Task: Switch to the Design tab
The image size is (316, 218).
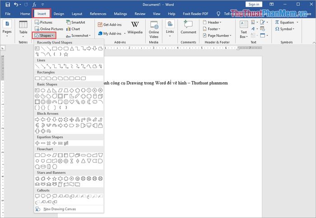Action: tap(59, 14)
